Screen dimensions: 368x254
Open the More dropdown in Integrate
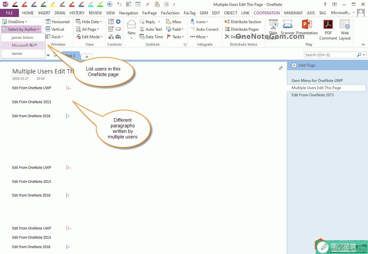[x=199, y=37]
